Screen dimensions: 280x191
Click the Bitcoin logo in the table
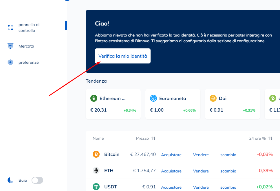(96, 154)
